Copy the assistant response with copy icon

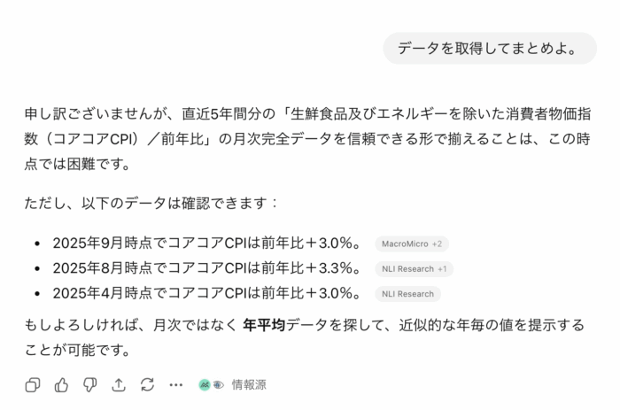[x=33, y=384]
